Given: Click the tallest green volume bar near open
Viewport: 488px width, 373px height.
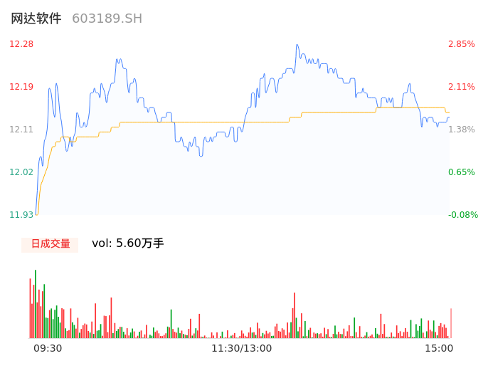Looking at the screenshot, I should click(x=36, y=303).
